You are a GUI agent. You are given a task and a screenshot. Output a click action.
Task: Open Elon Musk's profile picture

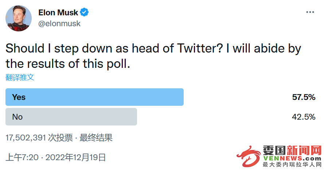(19, 18)
